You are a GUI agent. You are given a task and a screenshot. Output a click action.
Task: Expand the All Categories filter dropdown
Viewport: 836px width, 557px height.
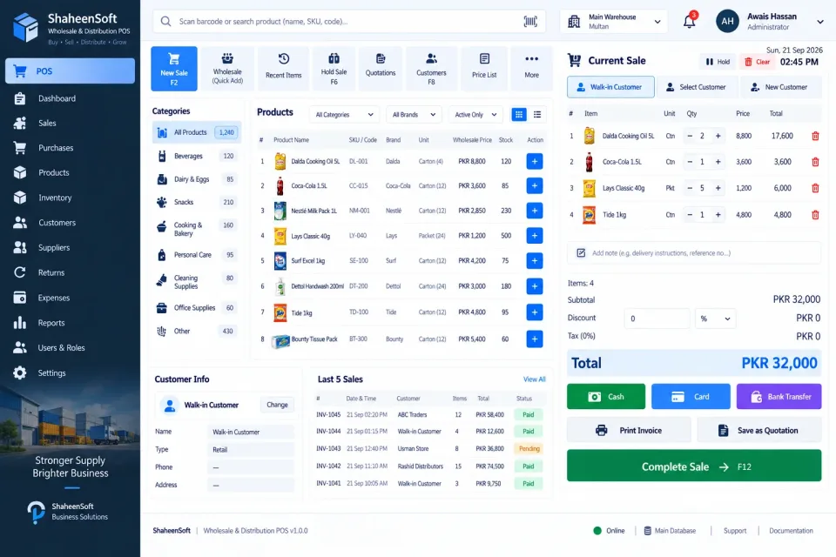pos(344,115)
